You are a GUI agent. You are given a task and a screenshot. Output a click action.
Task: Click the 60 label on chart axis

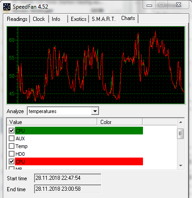[12, 40]
